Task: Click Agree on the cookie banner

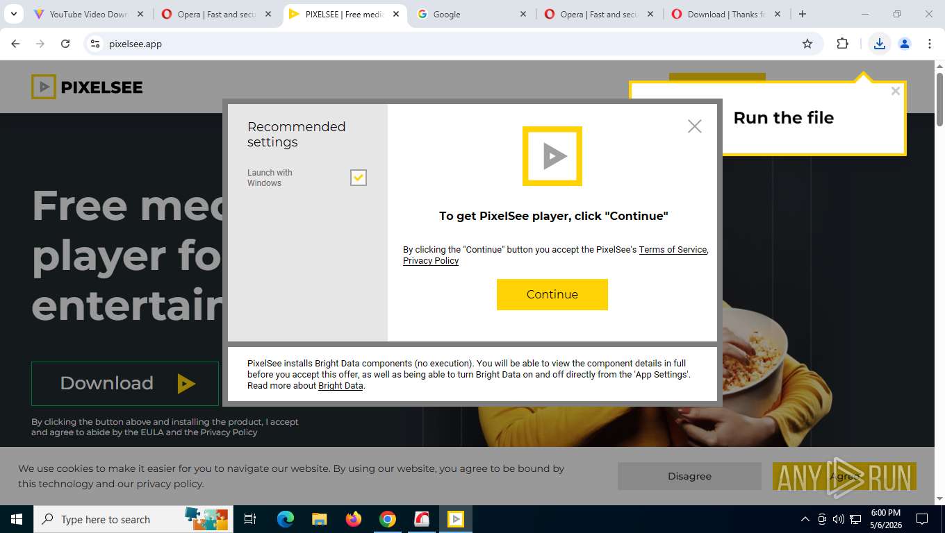Action: pos(844,476)
